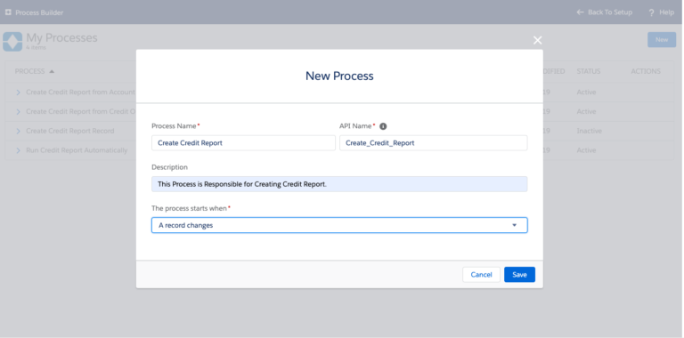This screenshot has width=684, height=338.
Task: Click the STATUS column header
Action: point(589,71)
